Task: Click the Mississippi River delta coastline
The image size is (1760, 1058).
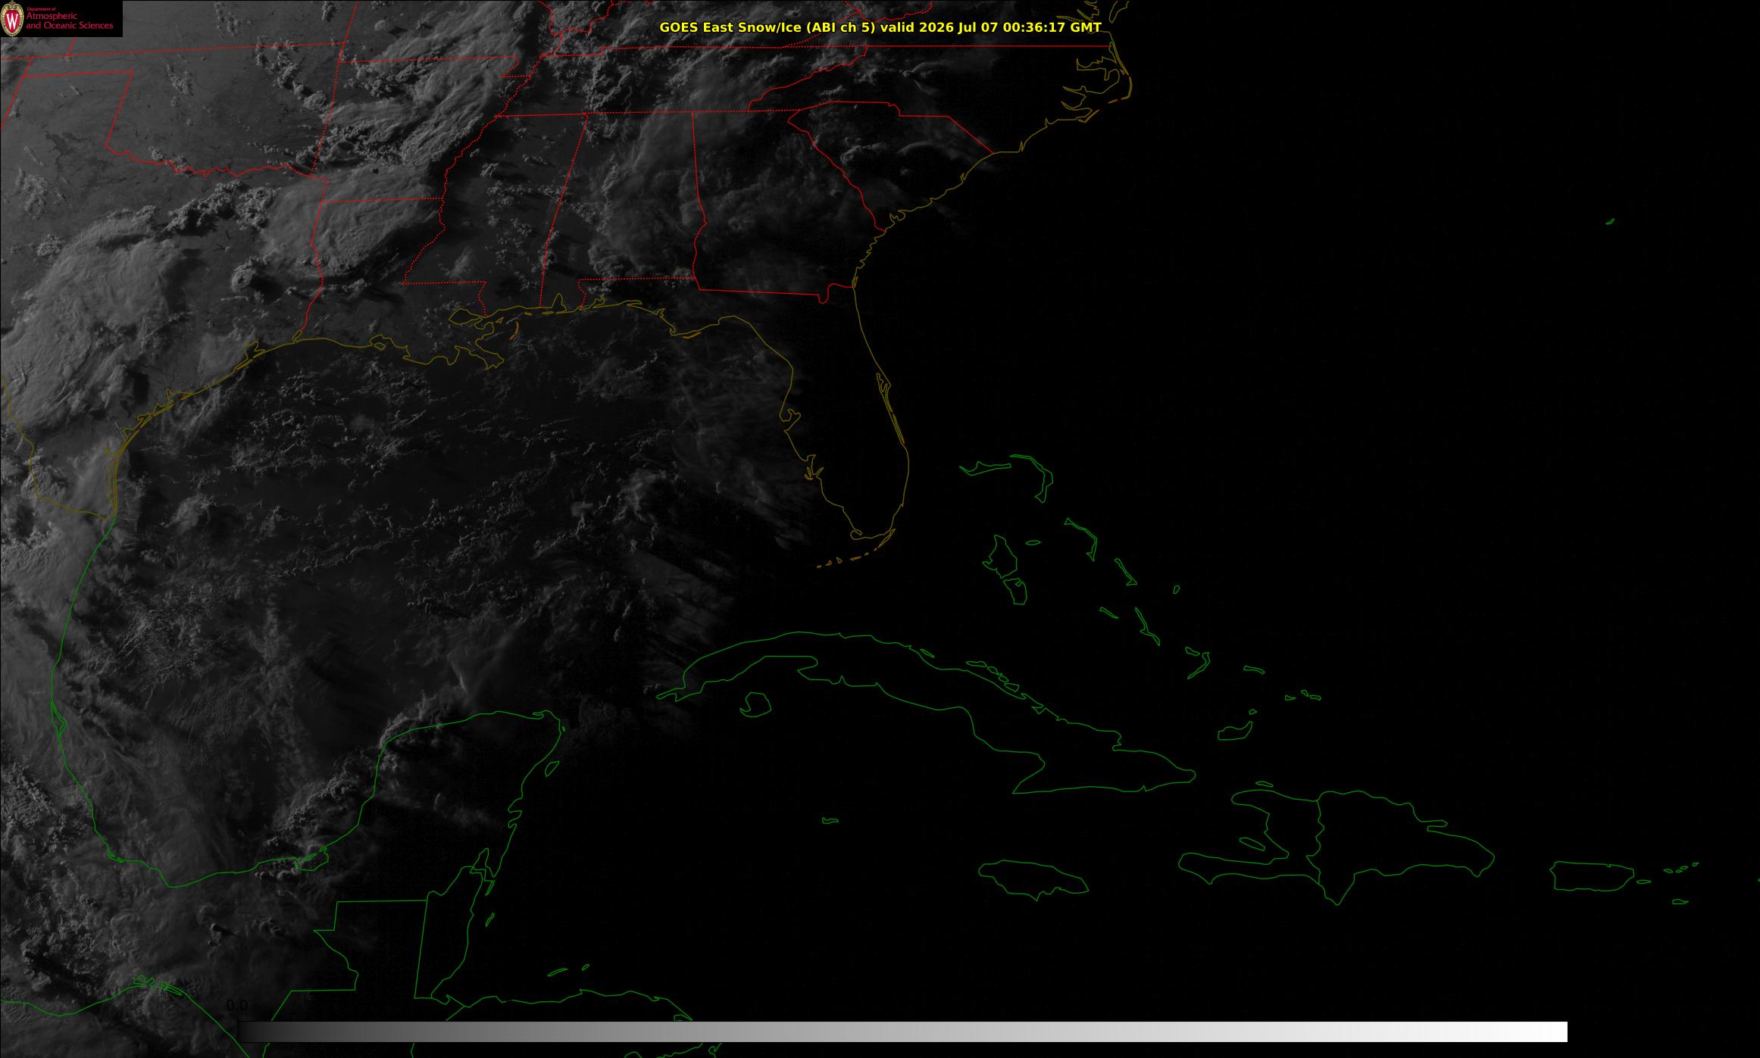Action: point(485,348)
